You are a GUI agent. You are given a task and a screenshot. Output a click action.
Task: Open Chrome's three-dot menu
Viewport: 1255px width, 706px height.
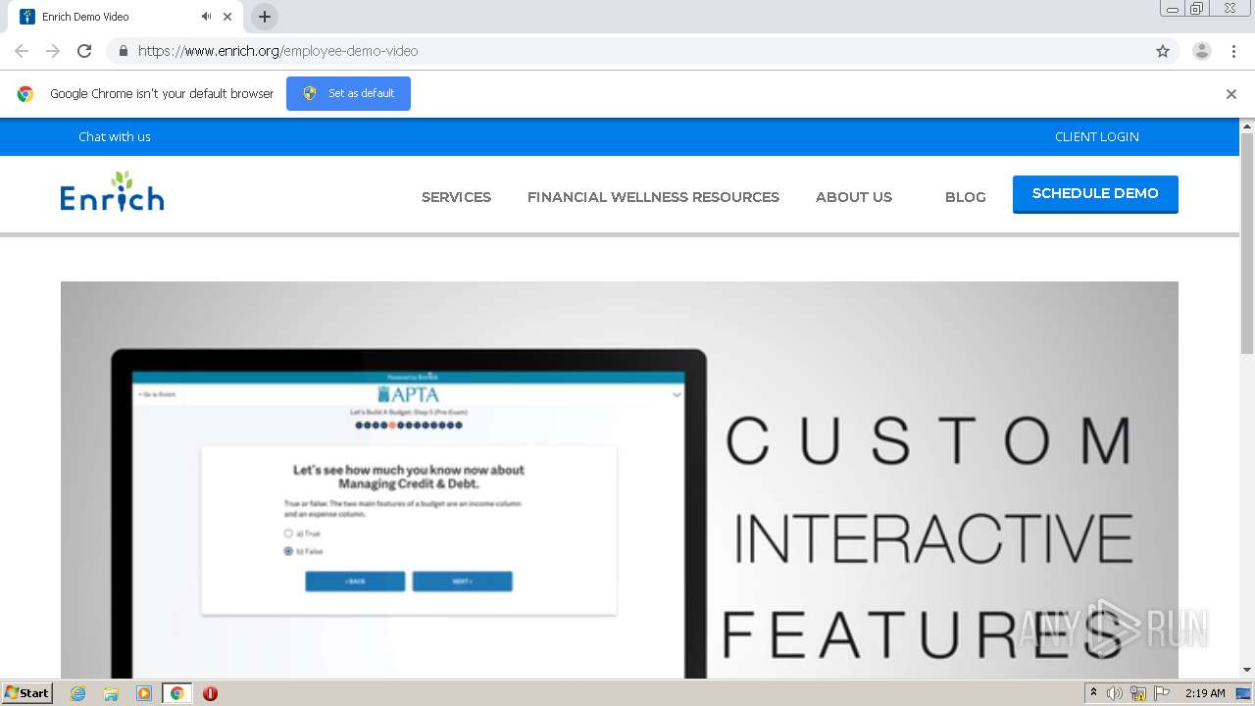(x=1233, y=51)
